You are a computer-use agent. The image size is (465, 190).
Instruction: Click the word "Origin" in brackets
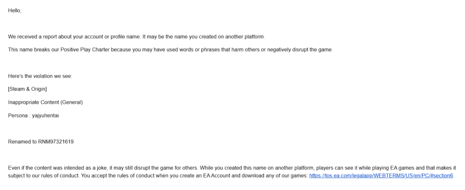[x=38, y=89]
